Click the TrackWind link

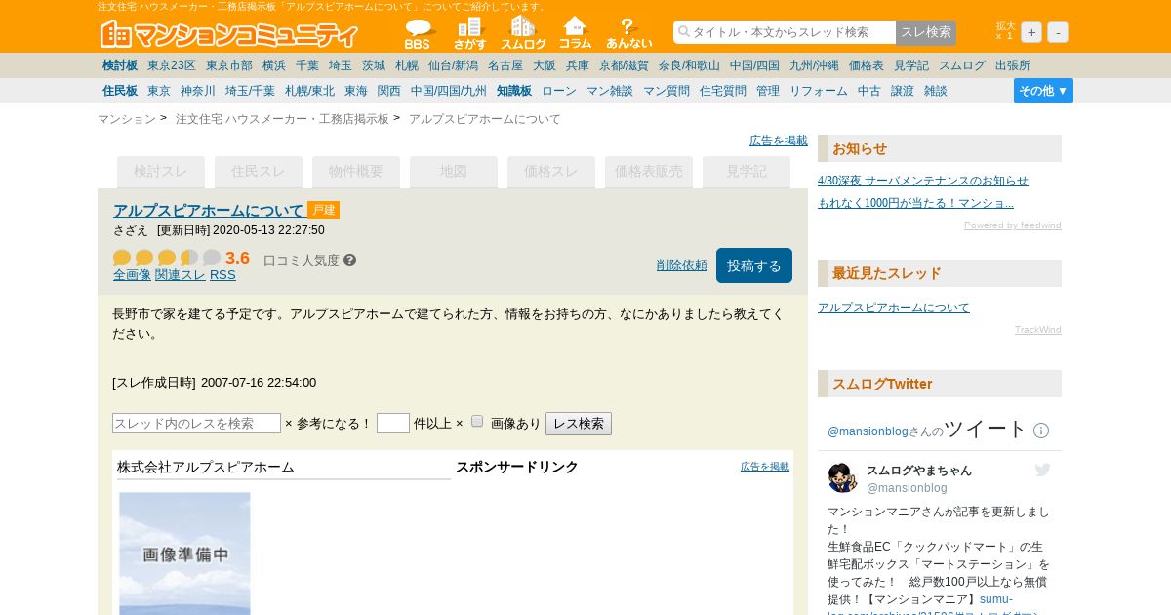click(x=1038, y=330)
